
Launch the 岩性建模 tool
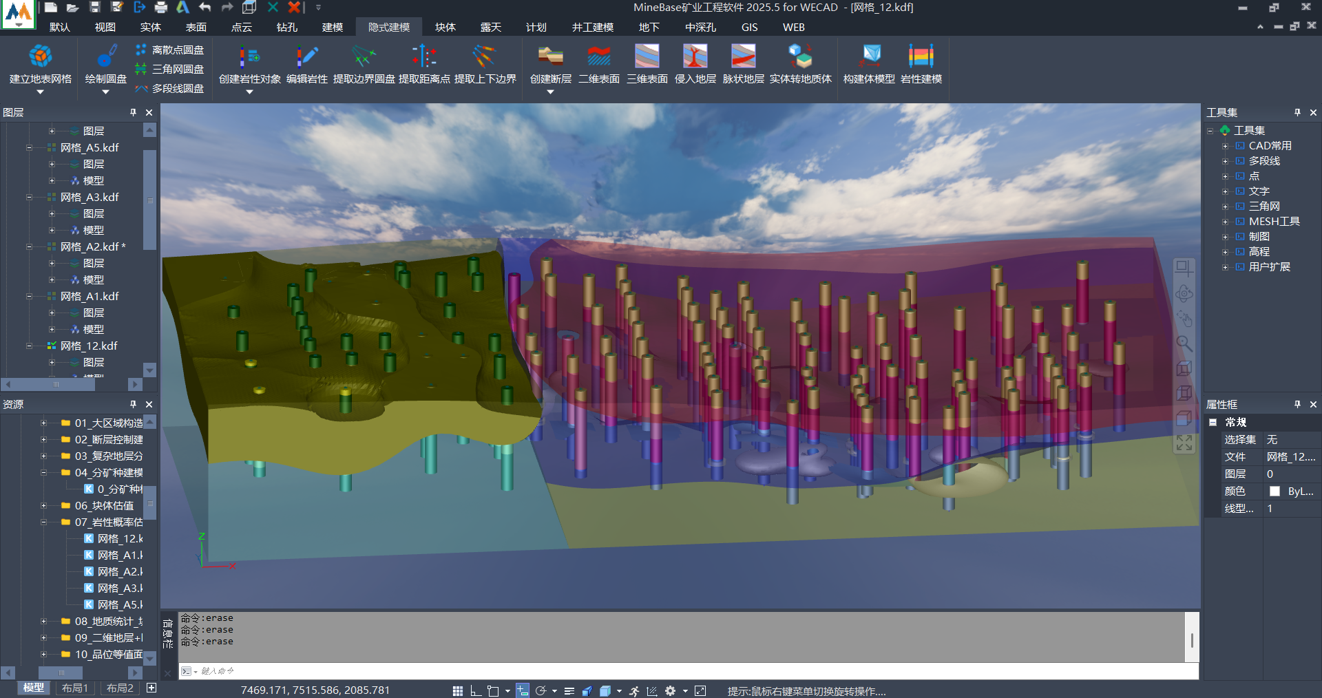click(921, 56)
